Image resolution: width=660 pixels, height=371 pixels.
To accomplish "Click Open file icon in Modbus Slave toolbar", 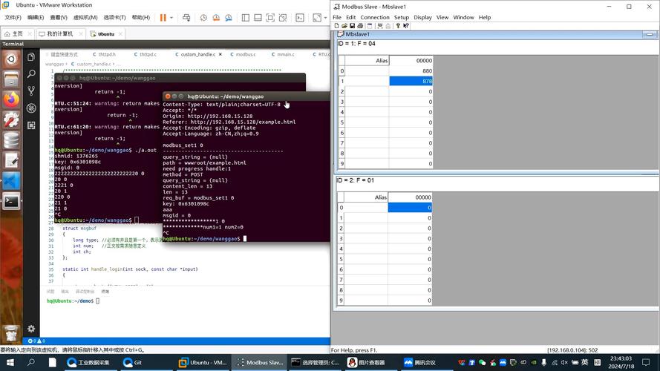I will click(344, 26).
